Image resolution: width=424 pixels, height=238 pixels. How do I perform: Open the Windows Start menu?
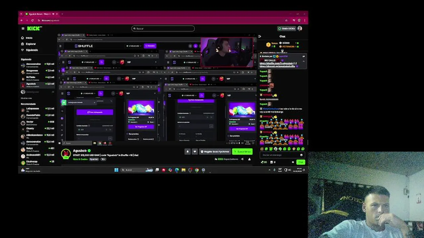tap(116, 170)
